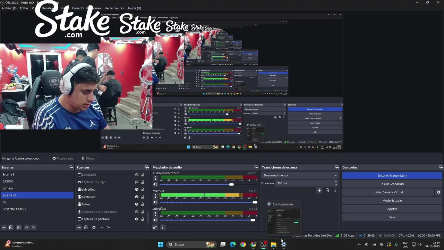
Task: Open options dots for sub gifted channel
Action: (155, 214)
